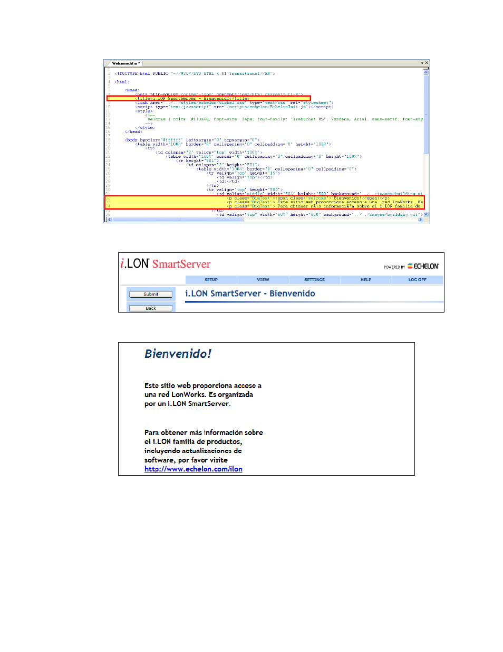Open the HELP menu
503x652 pixels.
[366, 280]
